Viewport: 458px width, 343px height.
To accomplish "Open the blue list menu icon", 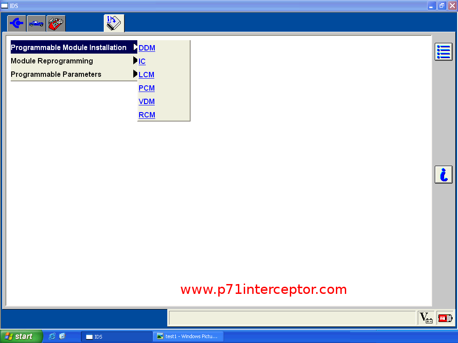I will (443, 52).
